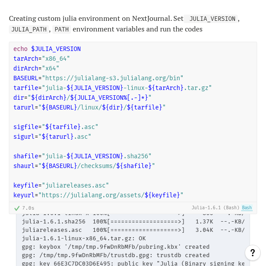Click the Julia-1.6.1 (Bash) runtime label

click(215, 207)
